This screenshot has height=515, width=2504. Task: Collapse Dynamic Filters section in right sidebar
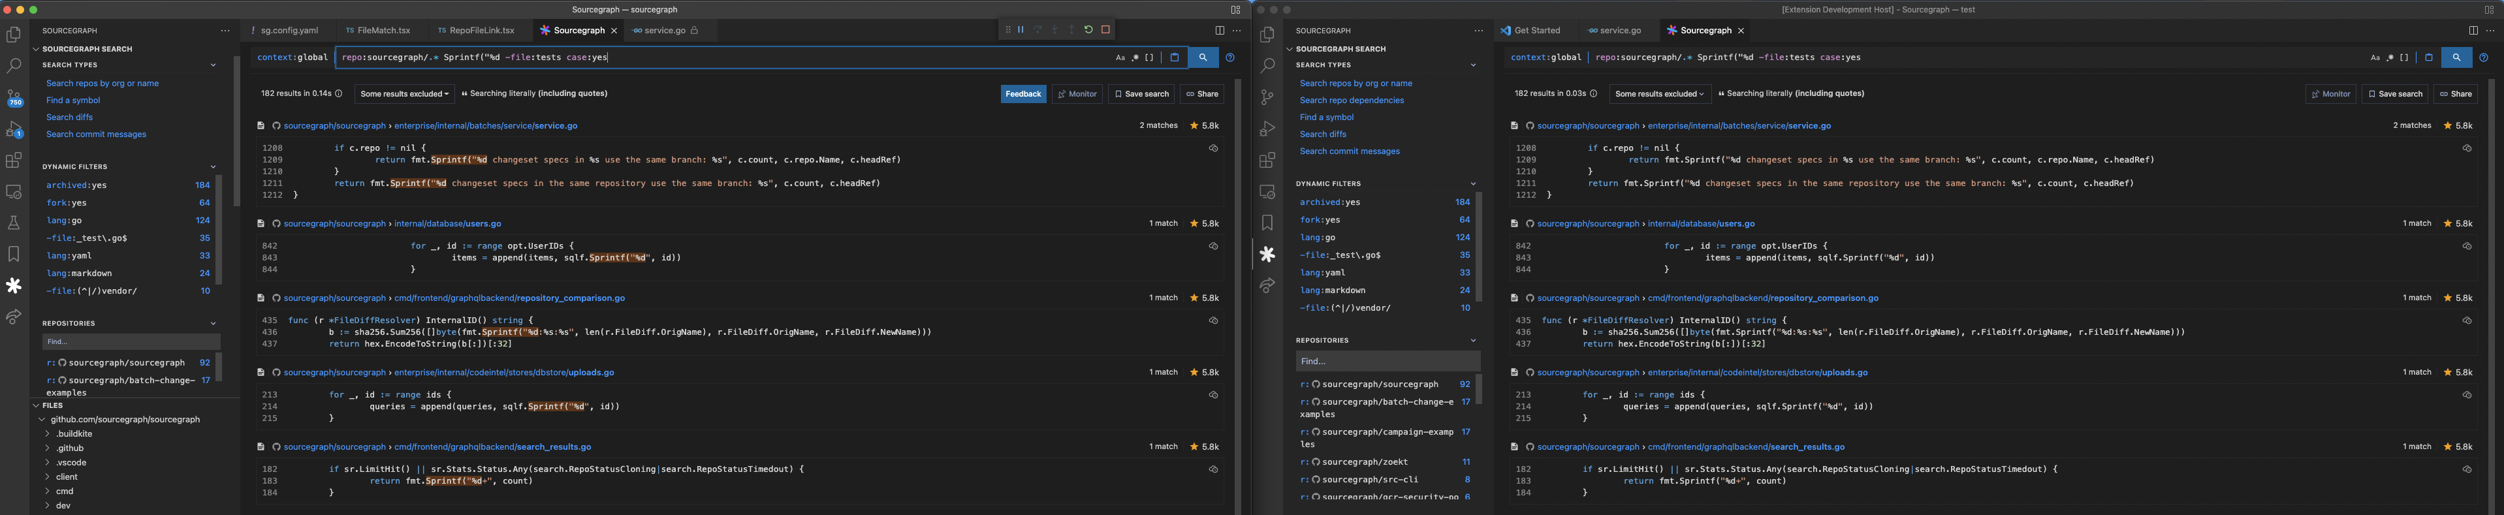[x=1472, y=183]
